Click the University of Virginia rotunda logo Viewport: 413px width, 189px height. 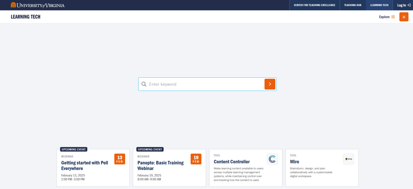pos(13,5)
